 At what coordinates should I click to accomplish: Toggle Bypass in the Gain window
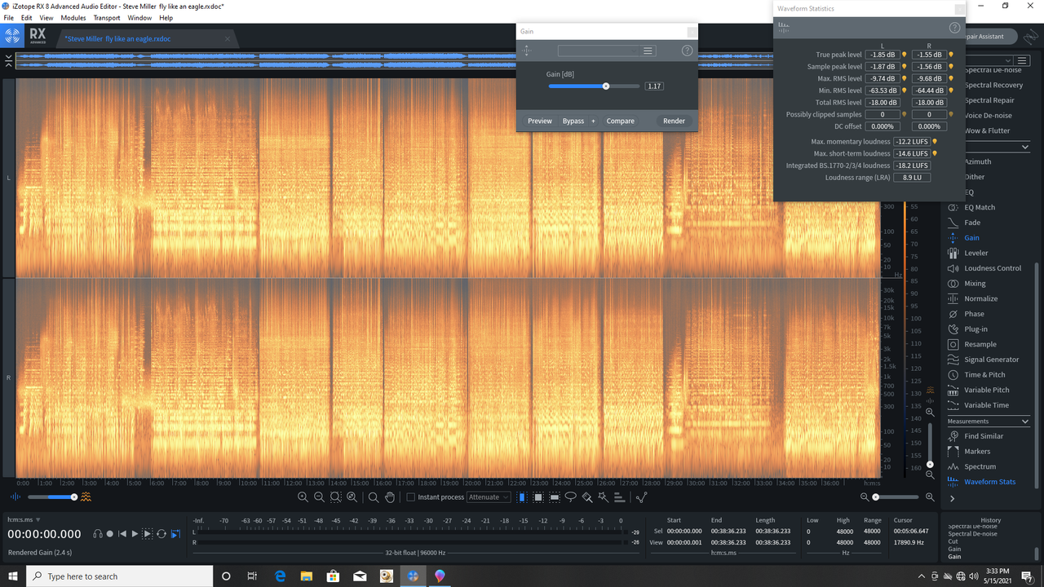click(573, 121)
